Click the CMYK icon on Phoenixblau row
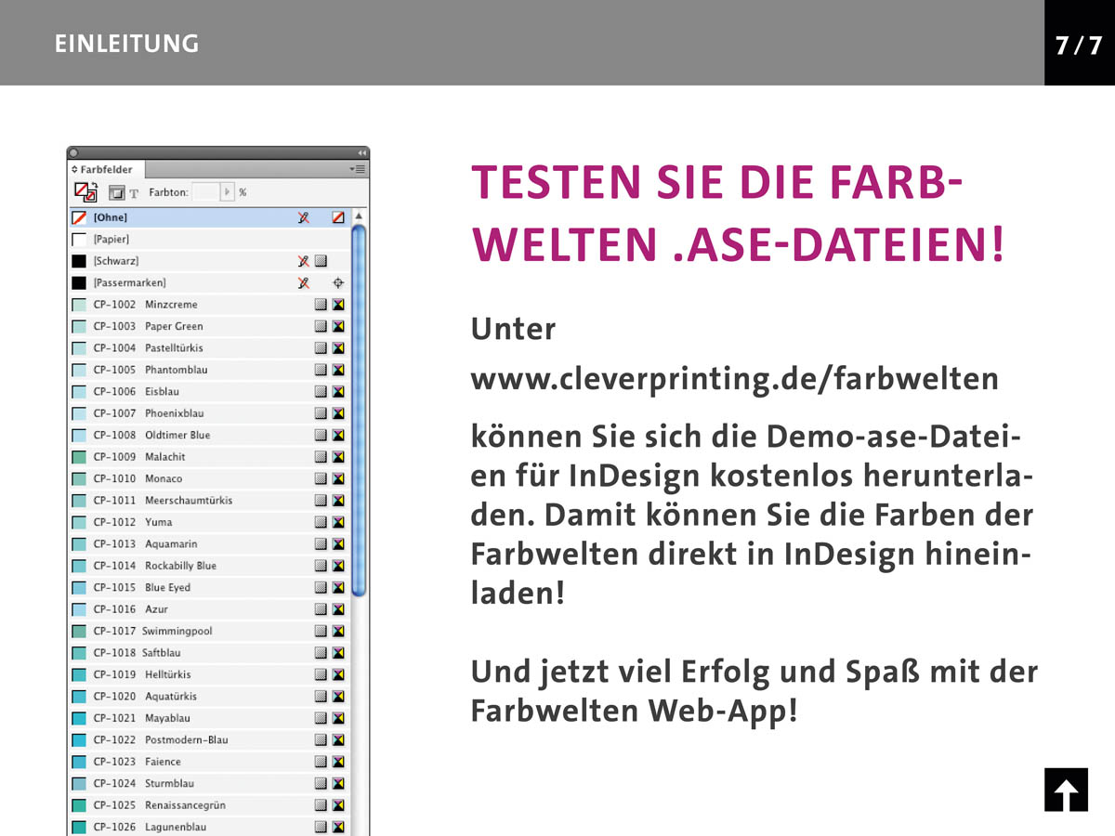The width and height of the screenshot is (1115, 836). [x=338, y=413]
